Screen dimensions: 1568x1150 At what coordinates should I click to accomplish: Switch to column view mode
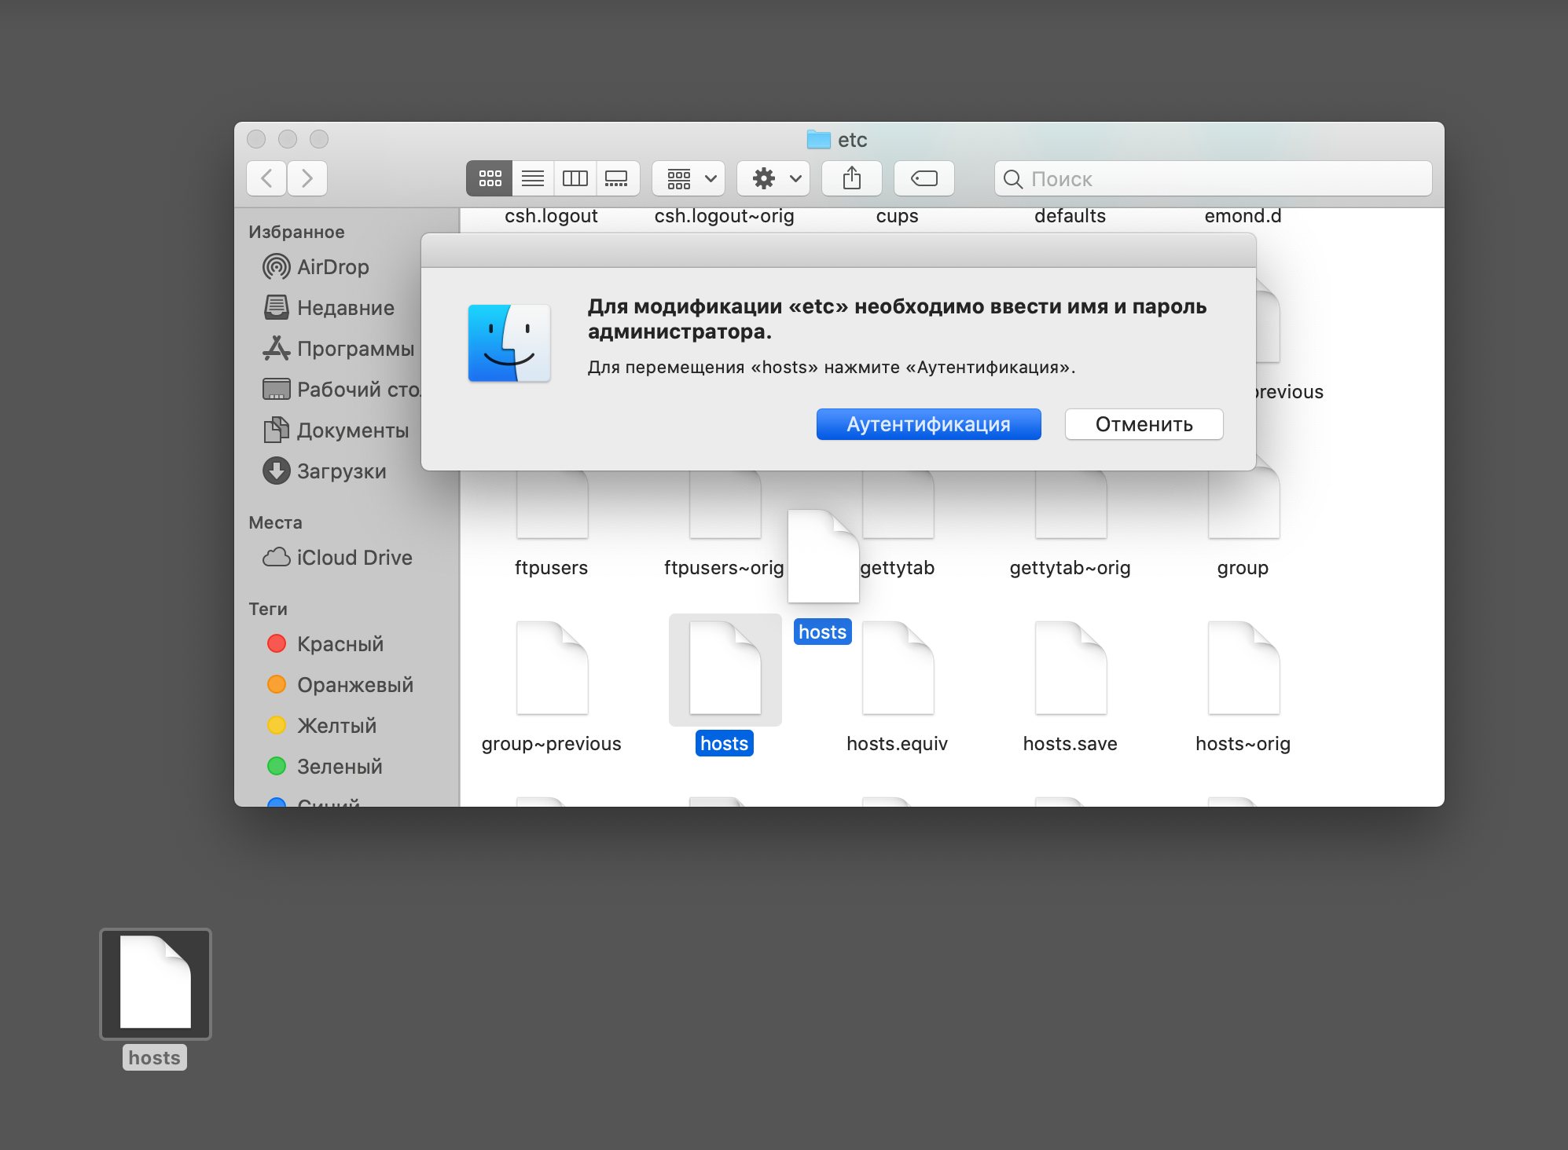tap(575, 178)
